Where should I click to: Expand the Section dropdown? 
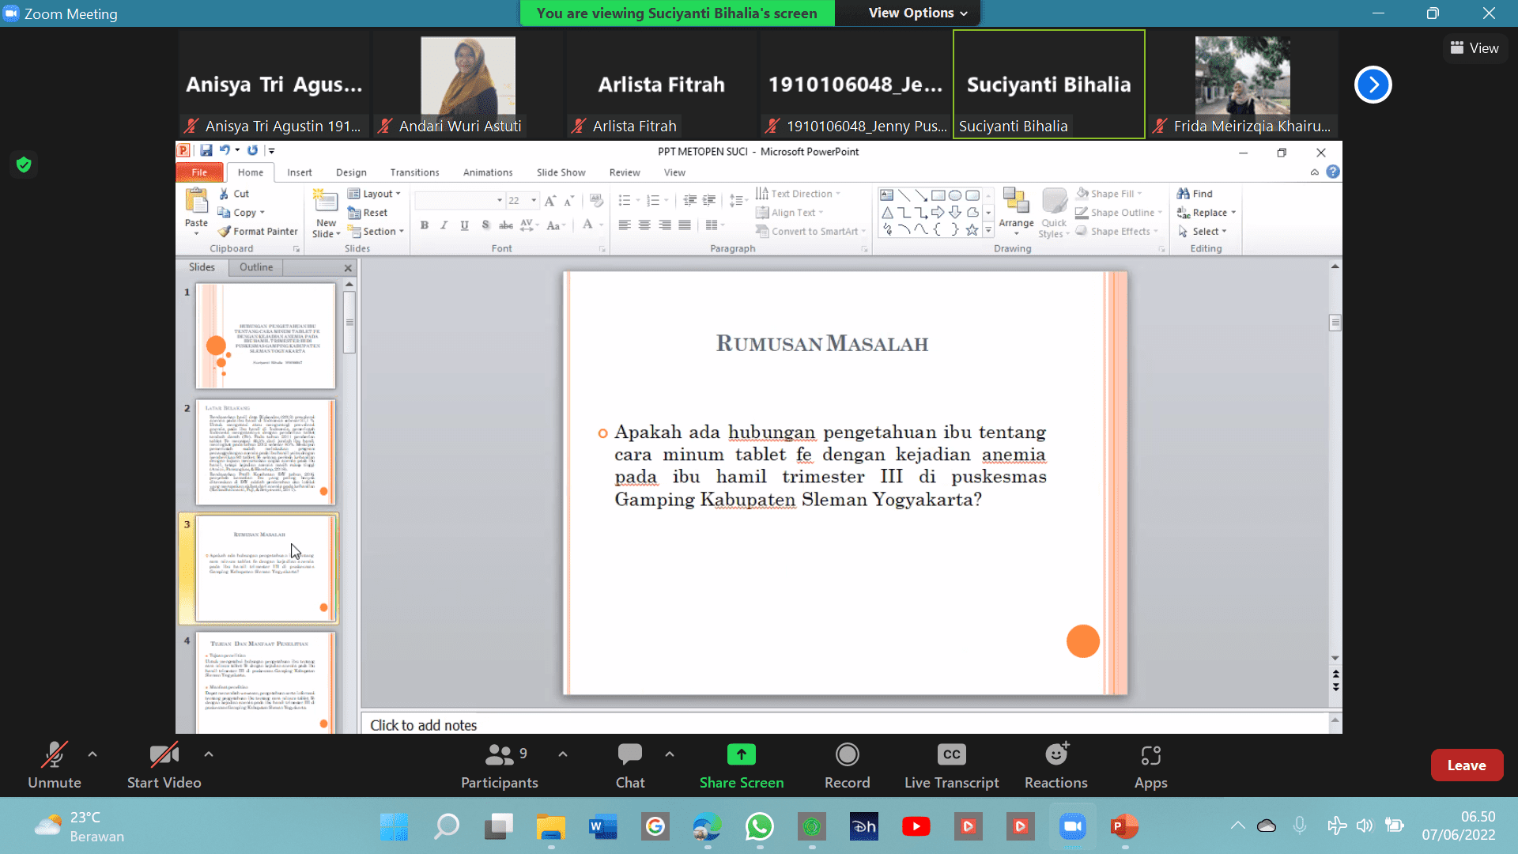(376, 232)
